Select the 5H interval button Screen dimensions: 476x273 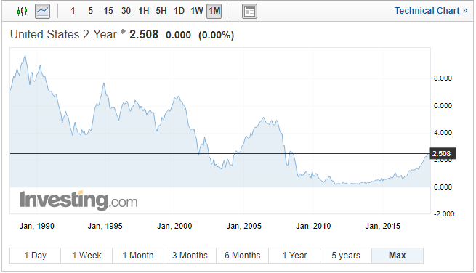pos(161,11)
